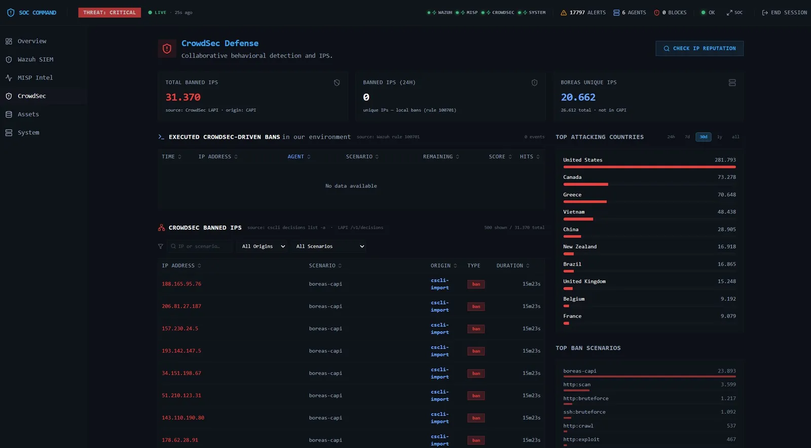Sort banned IPs list by DURATION
Screen dimensions: 811x448
point(513,266)
